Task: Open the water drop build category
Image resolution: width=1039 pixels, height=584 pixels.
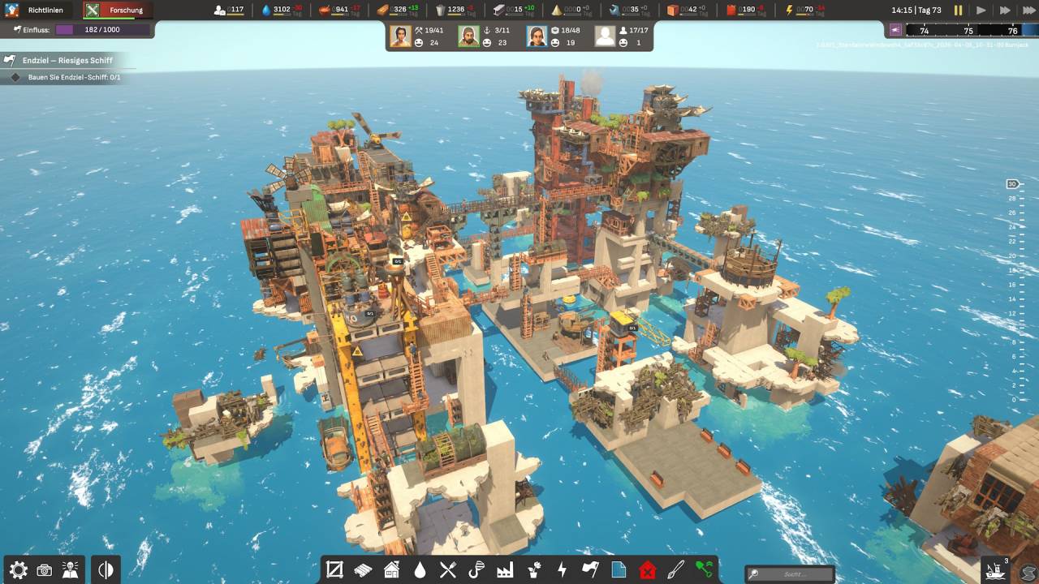Action: point(420,570)
